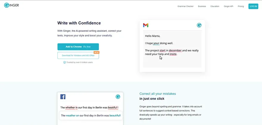Click the underlined word "december"
Image resolution: width=262 pixels, height=125 pixels.
pyautogui.click(x=175, y=50)
